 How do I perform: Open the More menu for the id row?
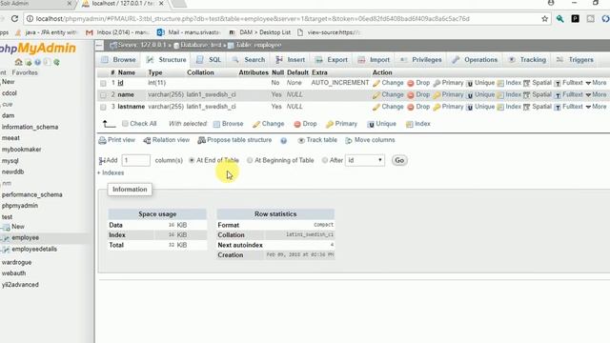pyautogui.click(x=596, y=83)
